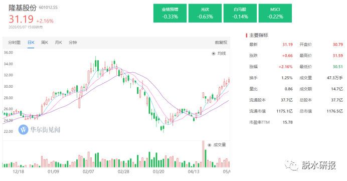Toggle the 均线 moving average indicator
This screenshot has height=181, width=347.
click(x=219, y=53)
